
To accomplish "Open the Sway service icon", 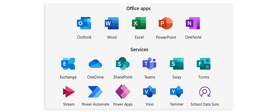I will 177,63.
